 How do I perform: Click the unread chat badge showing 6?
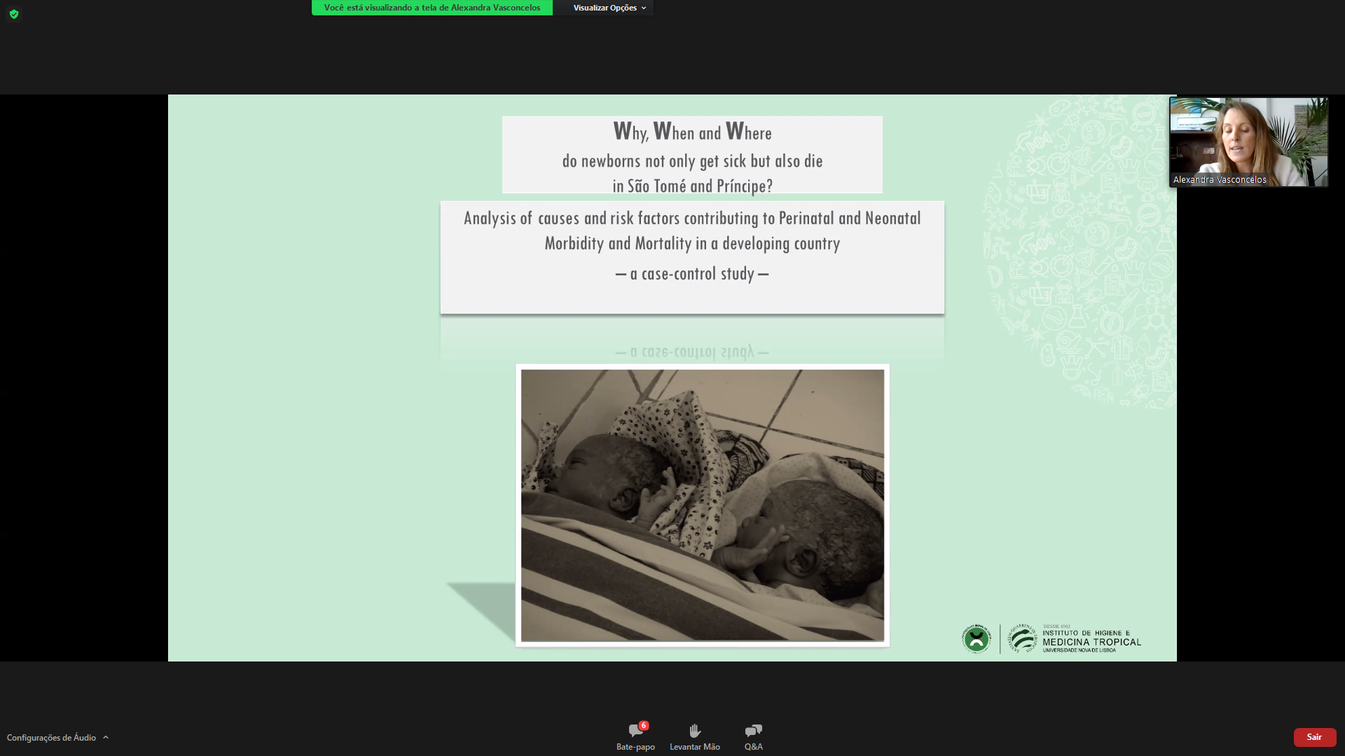643,725
